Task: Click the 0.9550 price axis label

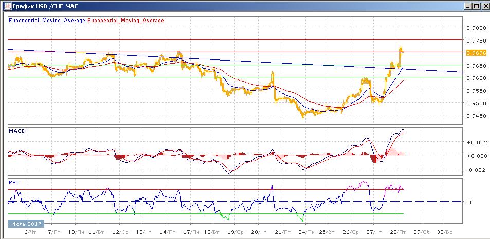Action: (476, 91)
